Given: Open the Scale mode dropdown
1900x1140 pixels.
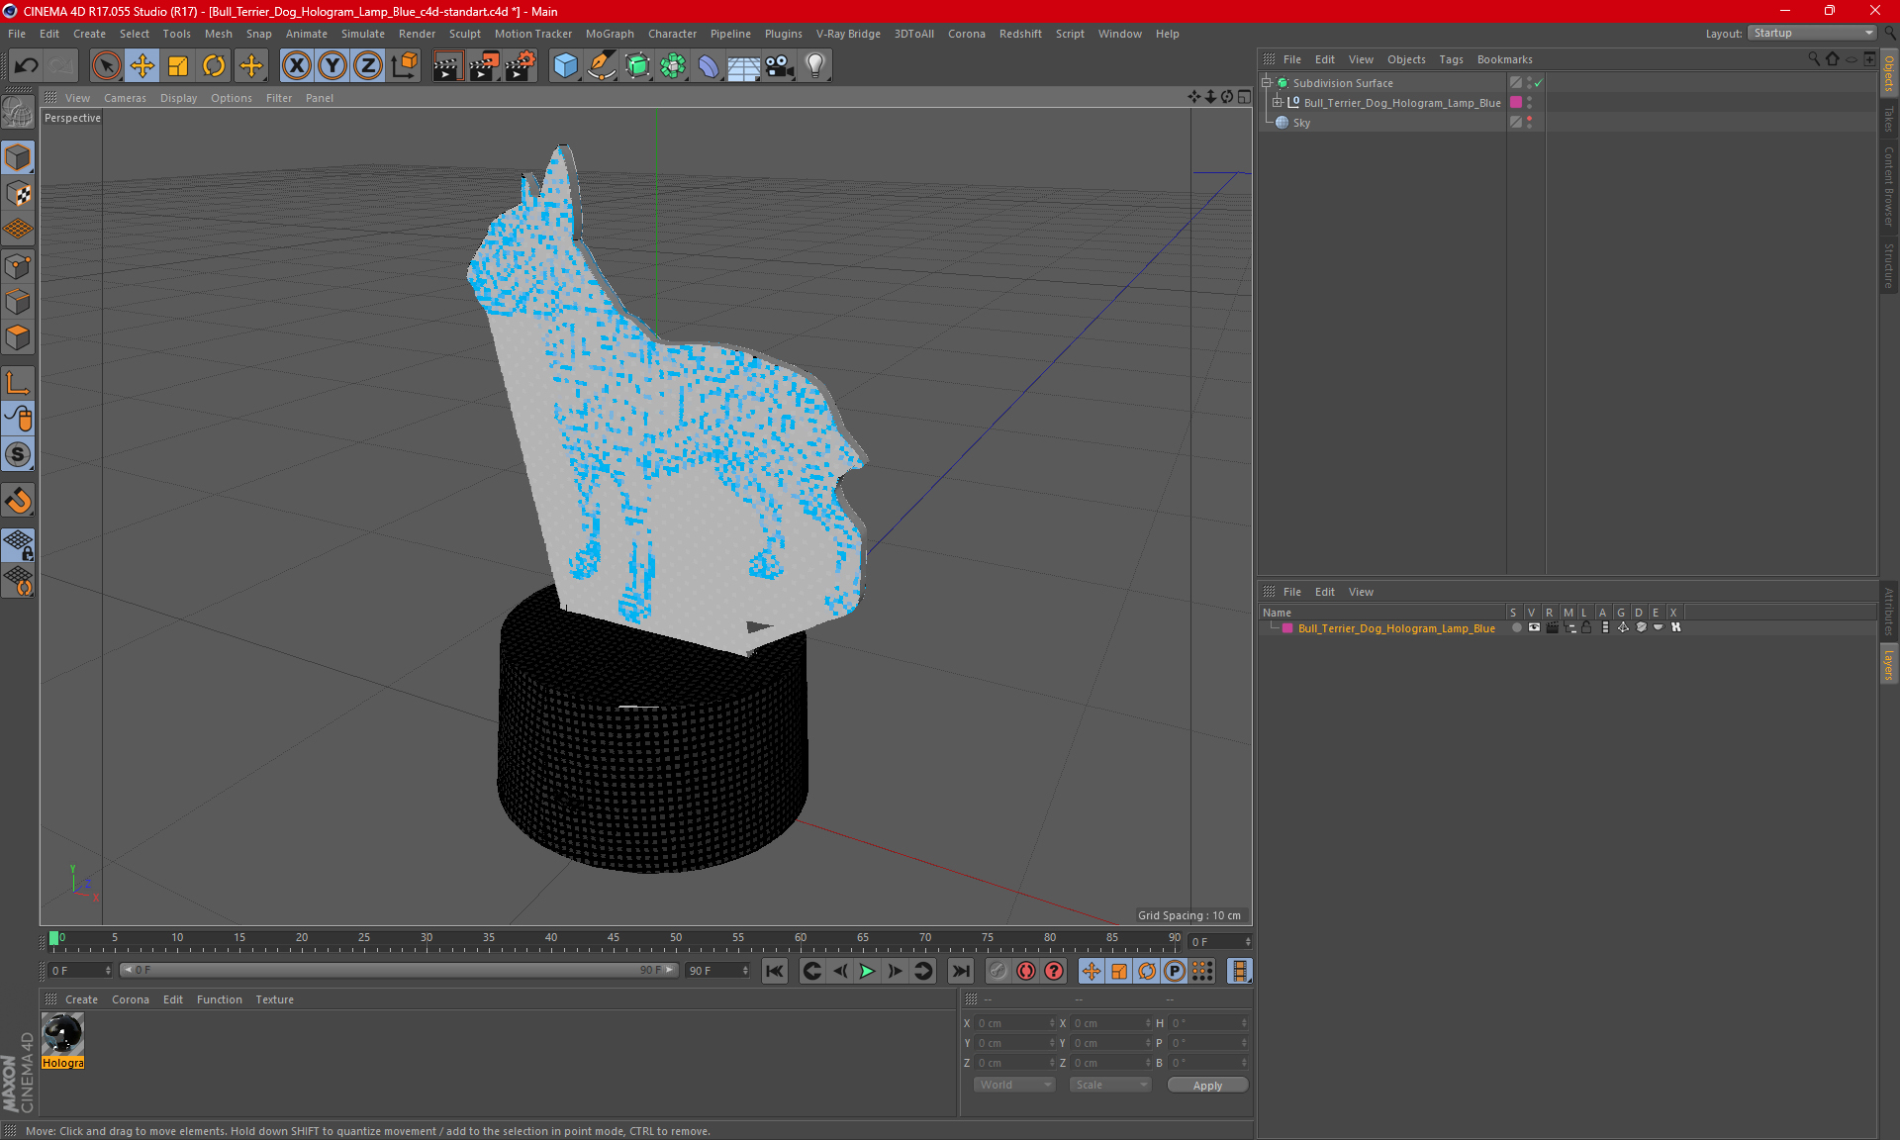Looking at the screenshot, I should click(1110, 1085).
